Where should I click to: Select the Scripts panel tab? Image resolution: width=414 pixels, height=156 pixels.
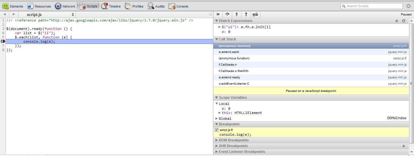click(88, 6)
